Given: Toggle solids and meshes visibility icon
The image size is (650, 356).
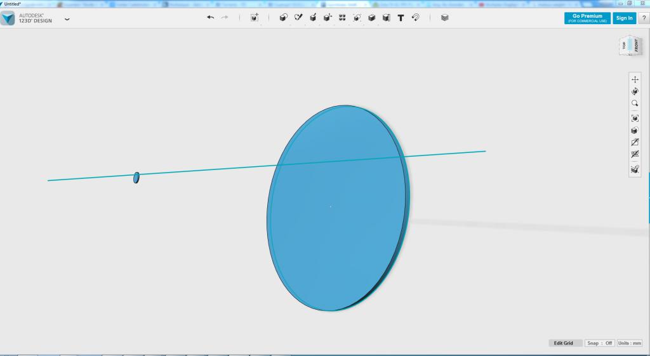Looking at the screenshot, I should (635, 154).
